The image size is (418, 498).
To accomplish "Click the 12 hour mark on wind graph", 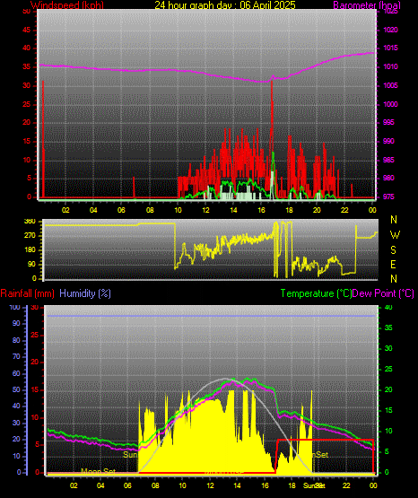I will click(x=205, y=210).
